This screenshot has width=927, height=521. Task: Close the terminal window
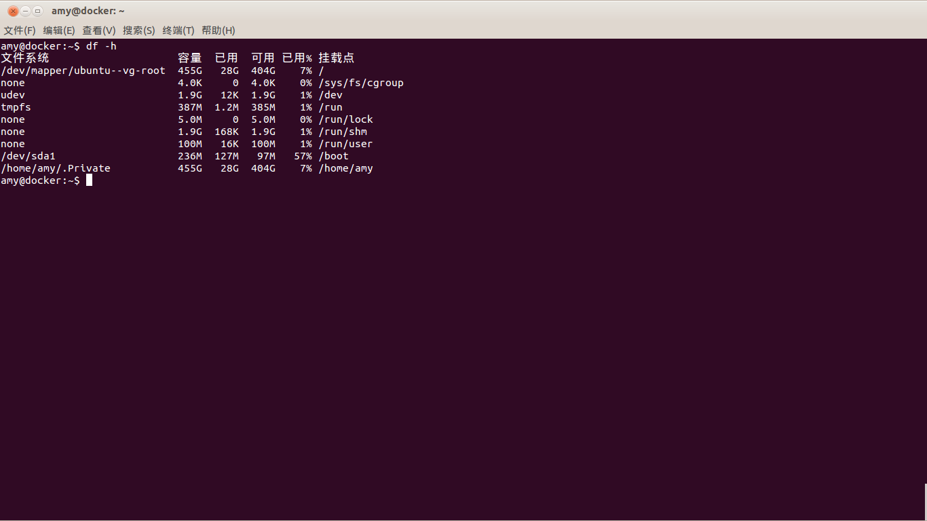coord(13,11)
